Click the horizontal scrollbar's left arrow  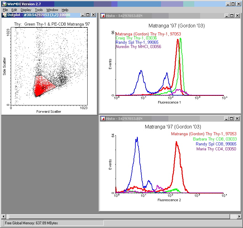pyautogui.click(x=4, y=216)
